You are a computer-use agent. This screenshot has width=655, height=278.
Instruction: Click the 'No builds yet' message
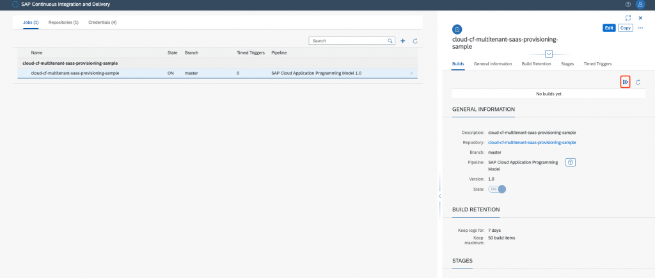pos(549,94)
